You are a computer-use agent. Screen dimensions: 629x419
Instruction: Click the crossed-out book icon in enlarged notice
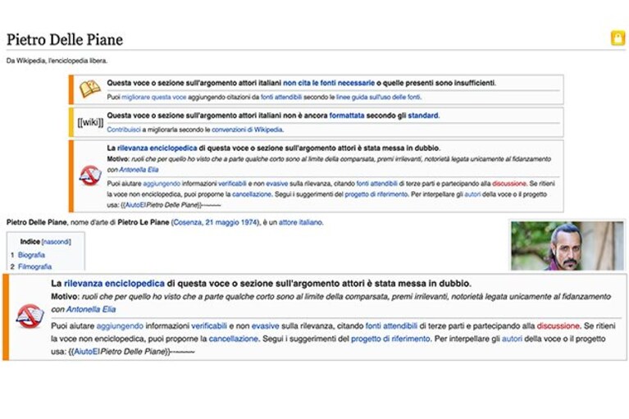30,316
